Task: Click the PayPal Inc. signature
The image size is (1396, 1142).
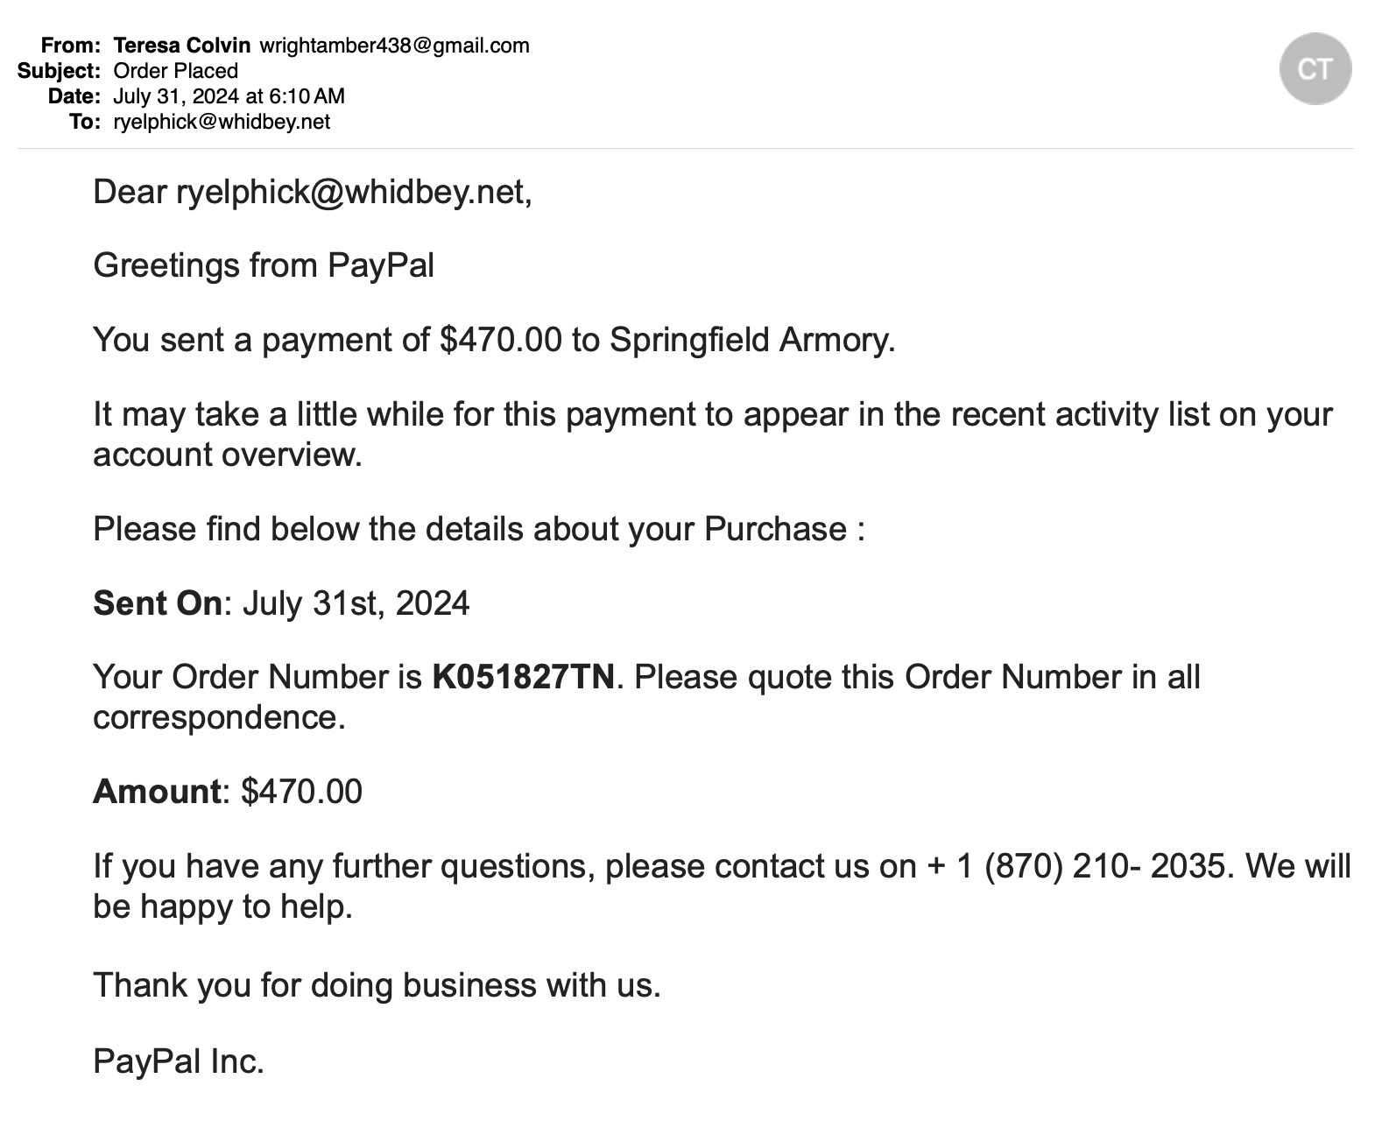Action: pyautogui.click(x=179, y=1061)
